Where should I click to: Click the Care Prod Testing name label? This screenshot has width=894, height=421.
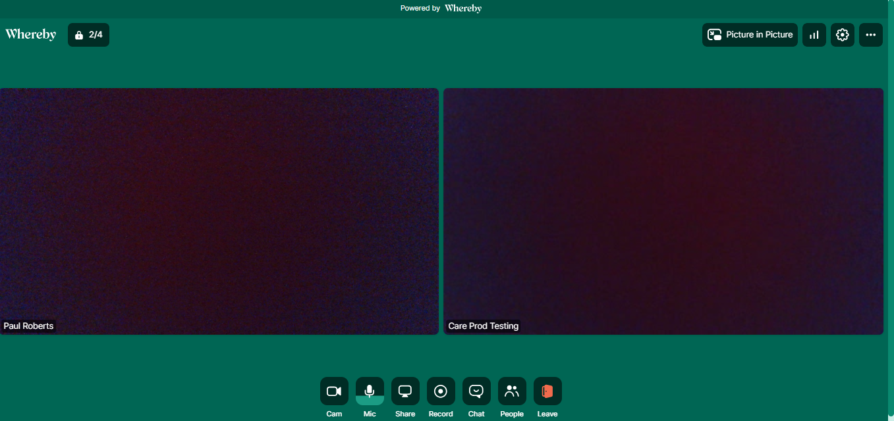pyautogui.click(x=484, y=326)
